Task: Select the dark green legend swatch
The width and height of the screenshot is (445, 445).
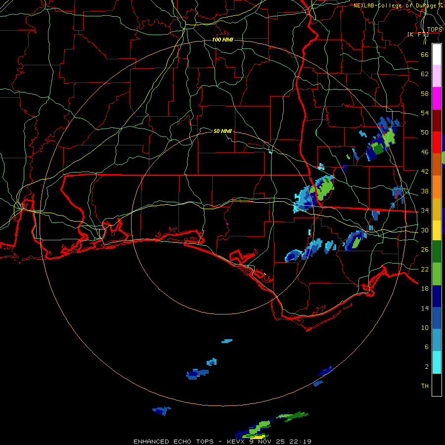Action: click(x=437, y=252)
